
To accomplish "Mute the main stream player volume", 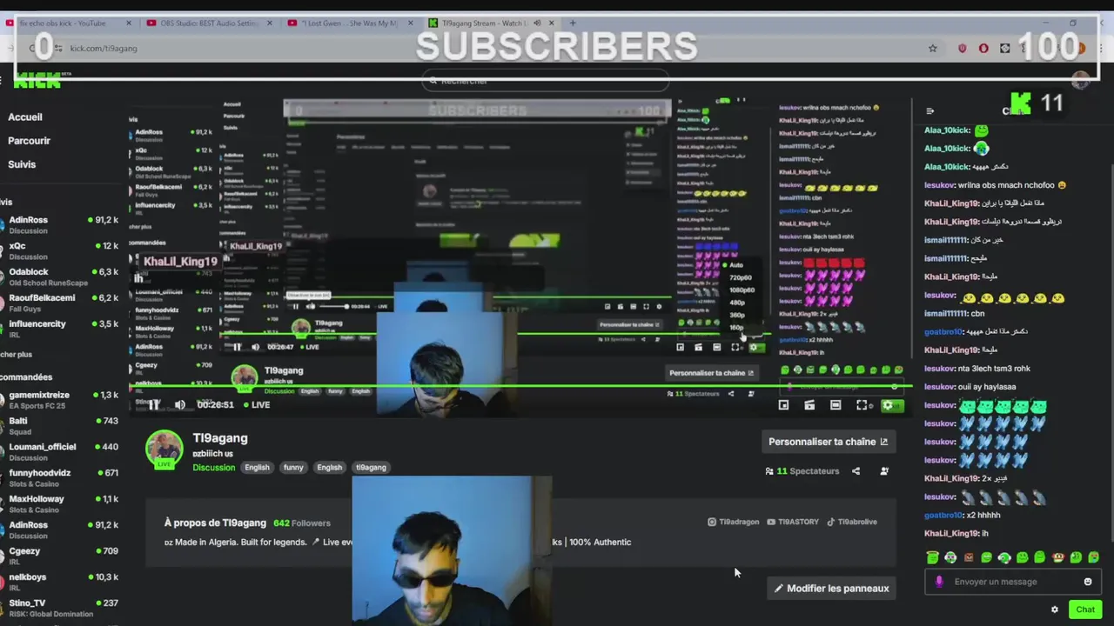I will 179,404.
